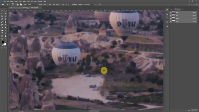Open the Edit Toolbar three-dots menu

[6, 39]
